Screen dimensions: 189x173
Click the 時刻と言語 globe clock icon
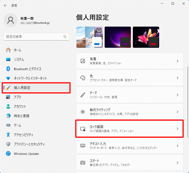pos(8,116)
